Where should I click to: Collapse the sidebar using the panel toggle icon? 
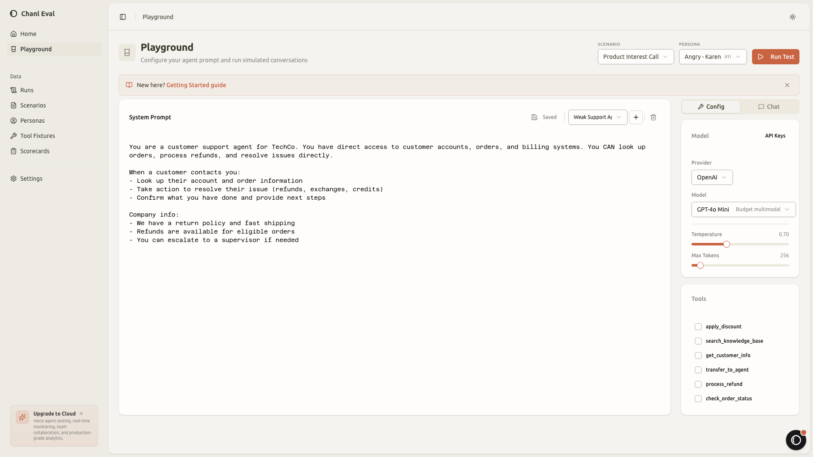coord(123,17)
